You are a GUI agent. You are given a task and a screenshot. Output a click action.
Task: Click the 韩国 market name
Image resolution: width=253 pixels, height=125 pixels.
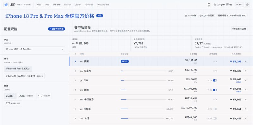coord(86,90)
